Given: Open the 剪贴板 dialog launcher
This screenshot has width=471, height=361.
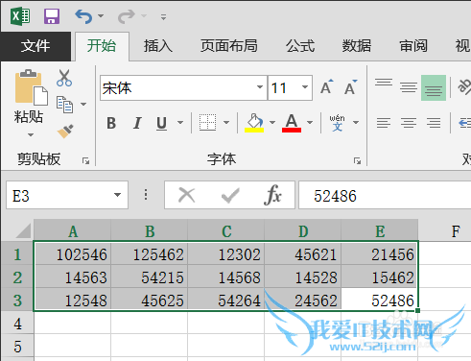Looking at the screenshot, I should pos(85,160).
